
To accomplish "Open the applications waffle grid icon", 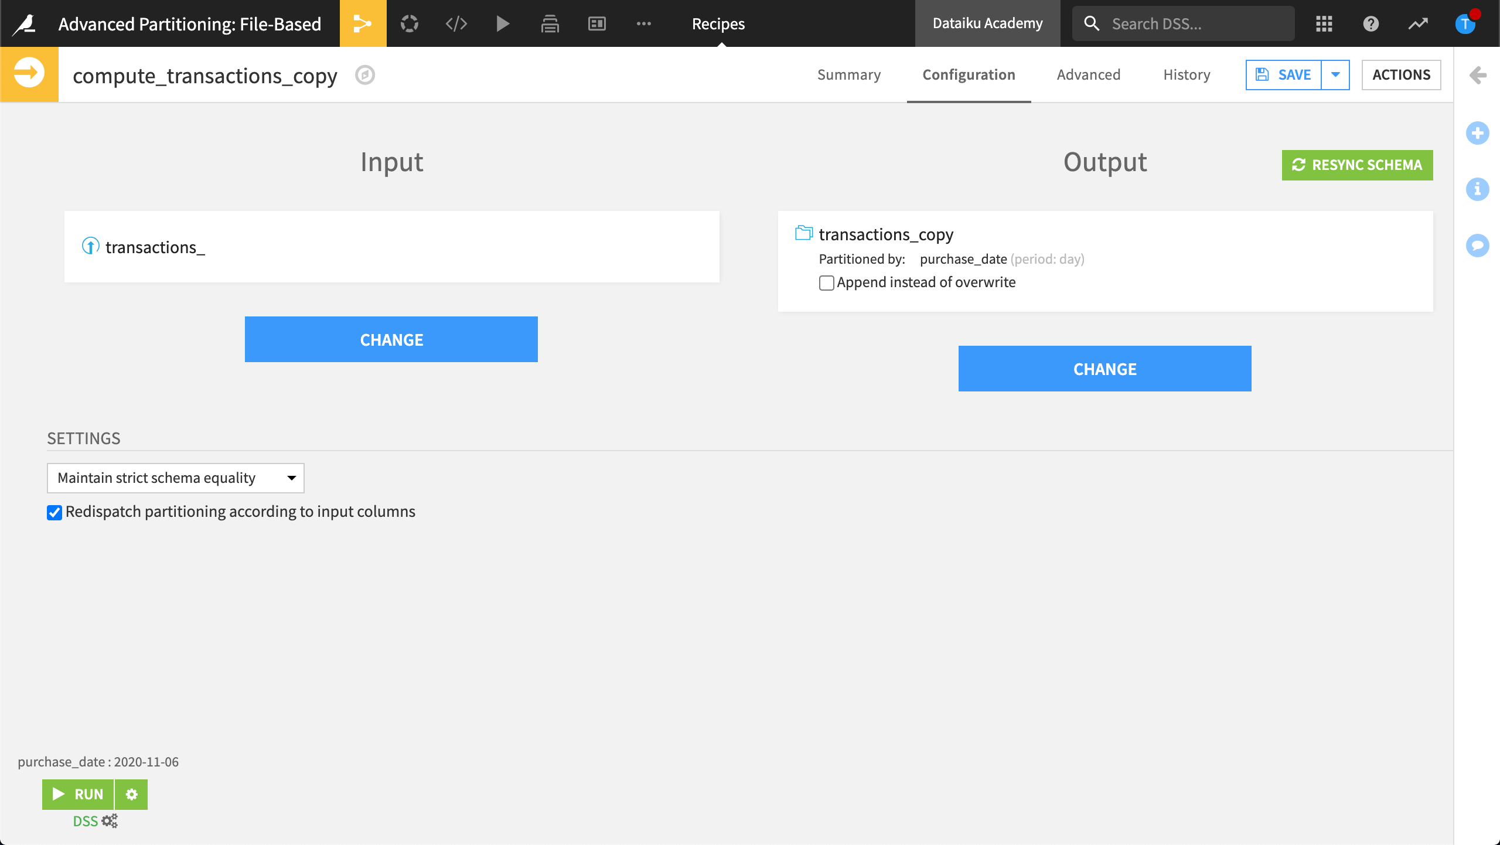I will pyautogui.click(x=1324, y=23).
